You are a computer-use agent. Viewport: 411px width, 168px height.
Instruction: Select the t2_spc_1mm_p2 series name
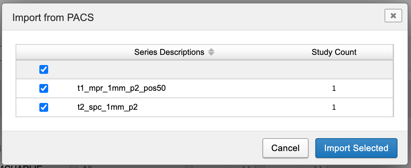[x=107, y=108]
